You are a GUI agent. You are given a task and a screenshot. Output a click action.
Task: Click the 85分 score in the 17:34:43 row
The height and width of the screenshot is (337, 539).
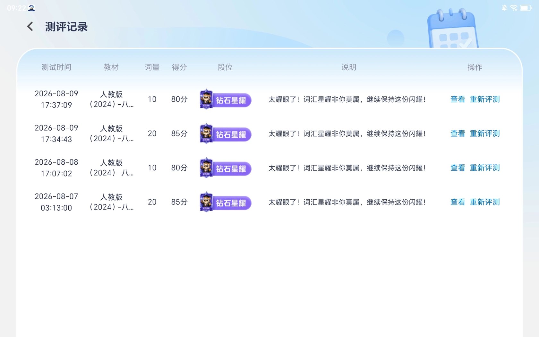pos(179,134)
